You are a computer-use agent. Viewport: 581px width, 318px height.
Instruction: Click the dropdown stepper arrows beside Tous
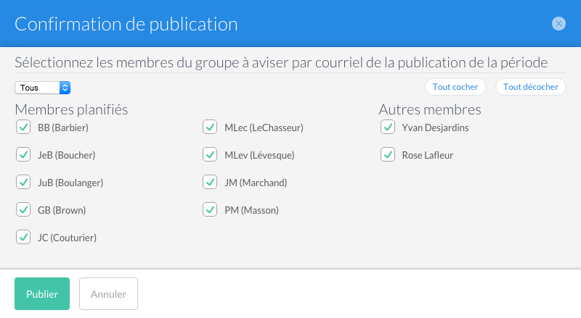pos(65,88)
